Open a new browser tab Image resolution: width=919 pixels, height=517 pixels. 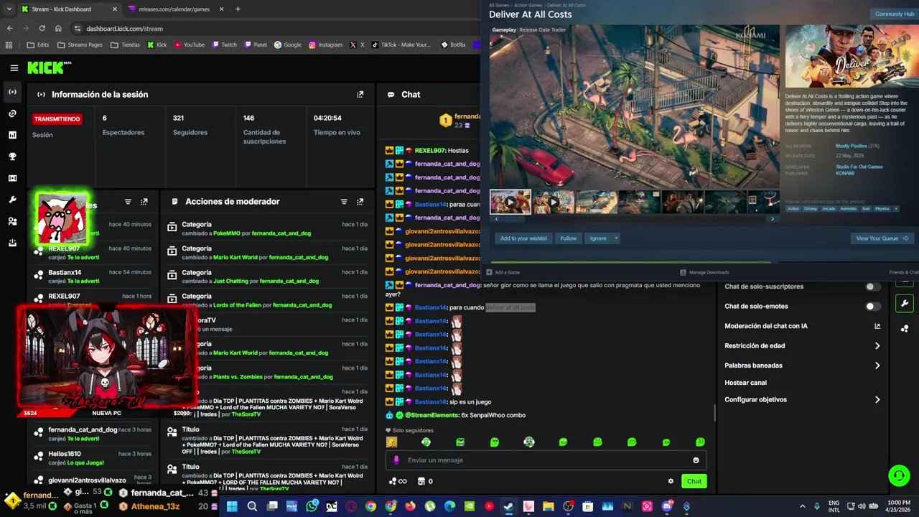pos(238,9)
